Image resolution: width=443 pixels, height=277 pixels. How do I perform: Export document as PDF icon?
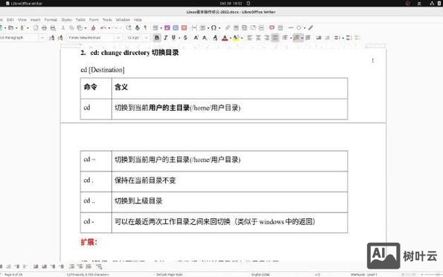coord(36,27)
